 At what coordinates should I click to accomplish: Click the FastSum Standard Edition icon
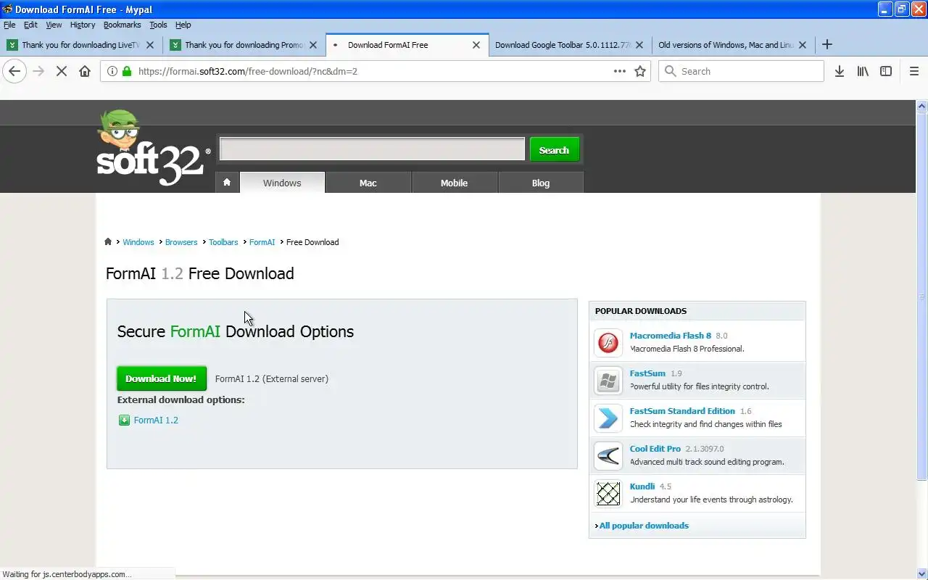[x=608, y=418]
